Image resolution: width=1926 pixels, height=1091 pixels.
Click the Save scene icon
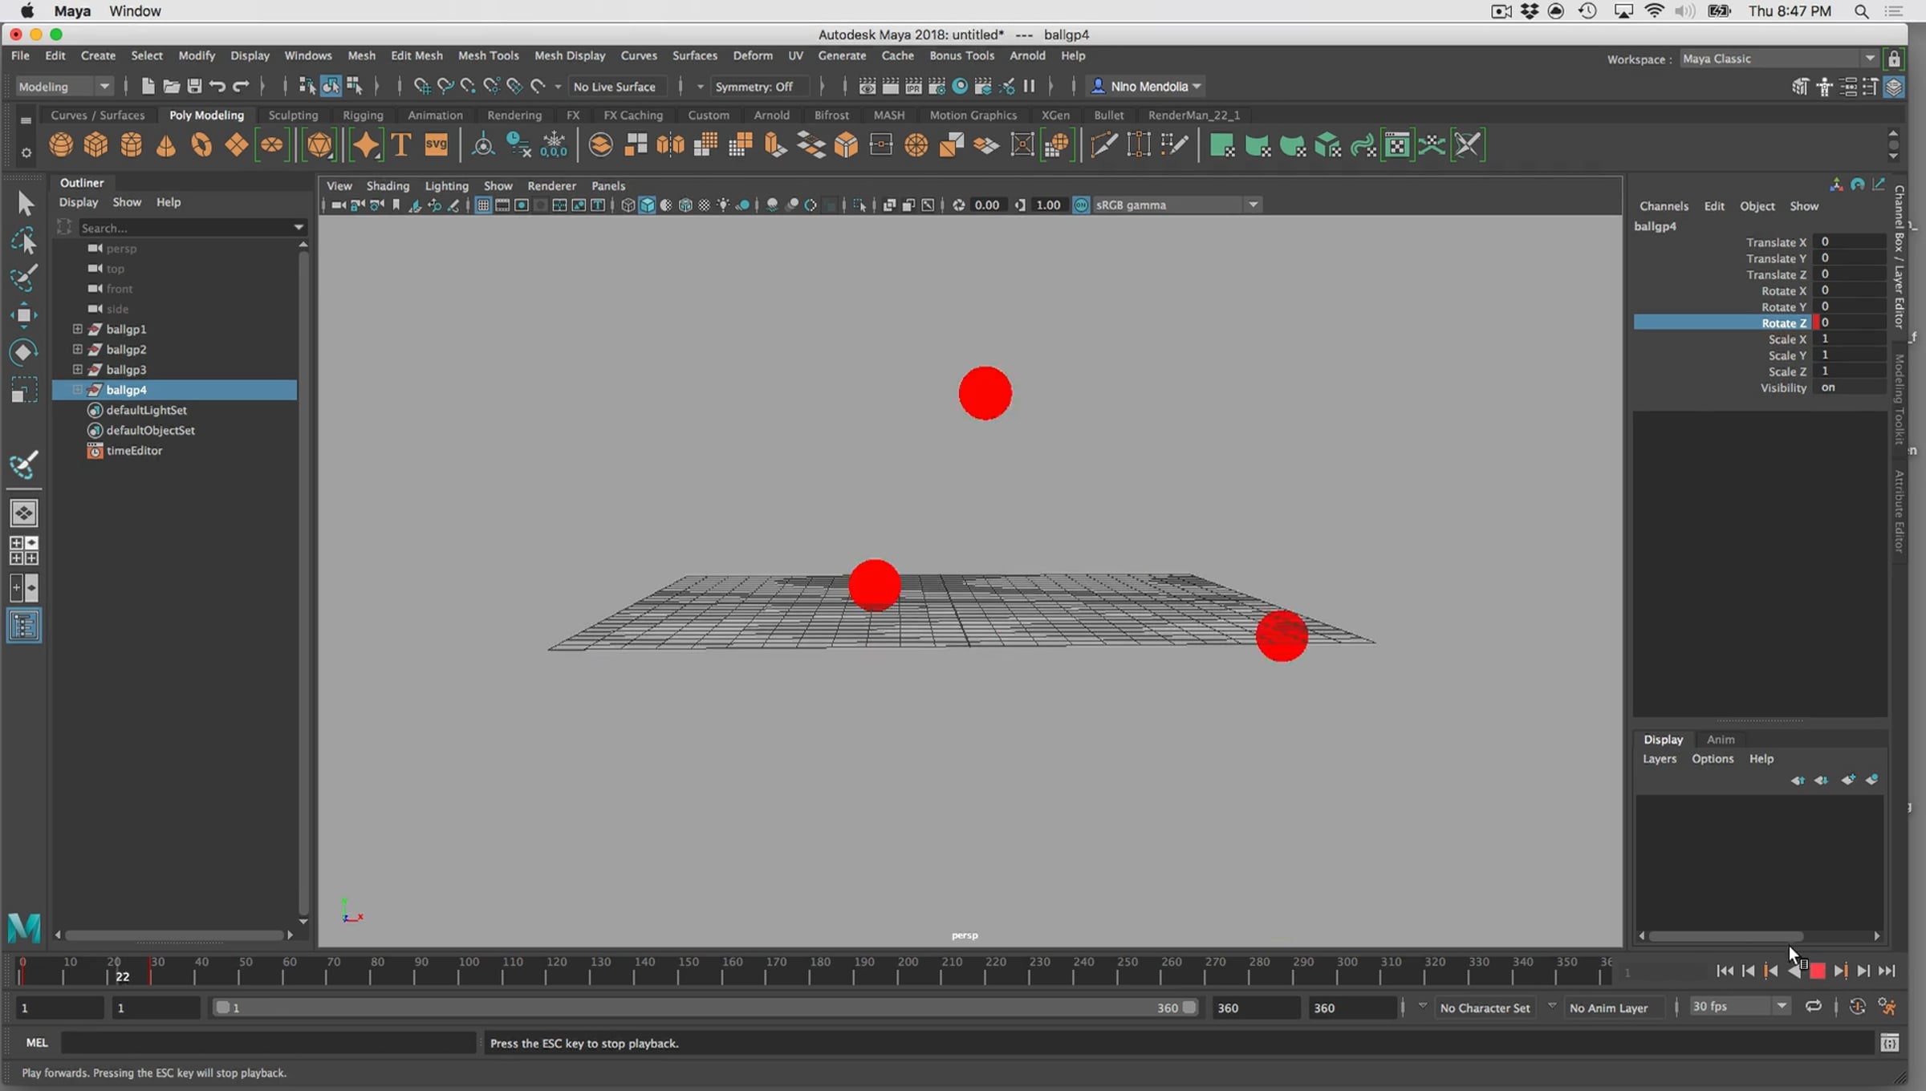(x=194, y=87)
